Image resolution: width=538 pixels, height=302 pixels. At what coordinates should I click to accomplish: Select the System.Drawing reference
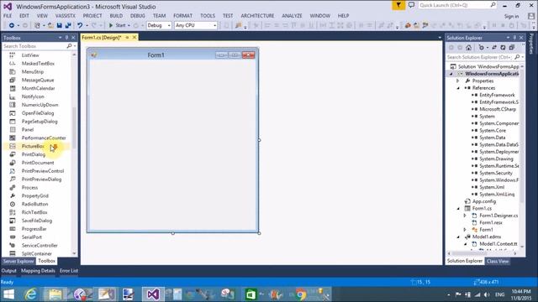tap(496, 159)
